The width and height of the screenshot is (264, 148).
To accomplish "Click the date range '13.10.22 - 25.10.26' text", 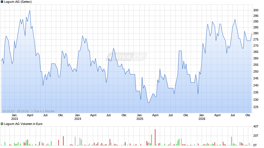I will click(x=15, y=111).
